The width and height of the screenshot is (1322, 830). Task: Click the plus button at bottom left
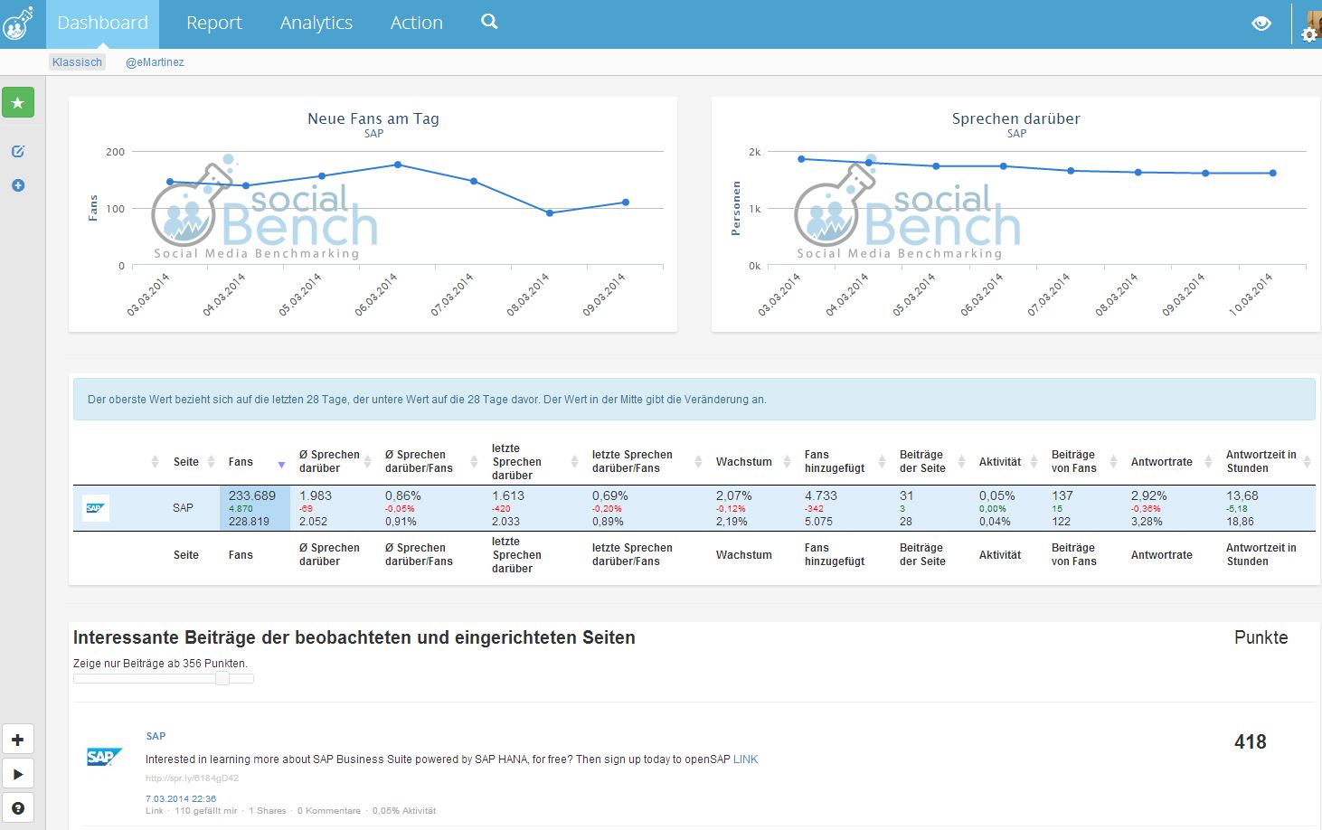coord(18,740)
